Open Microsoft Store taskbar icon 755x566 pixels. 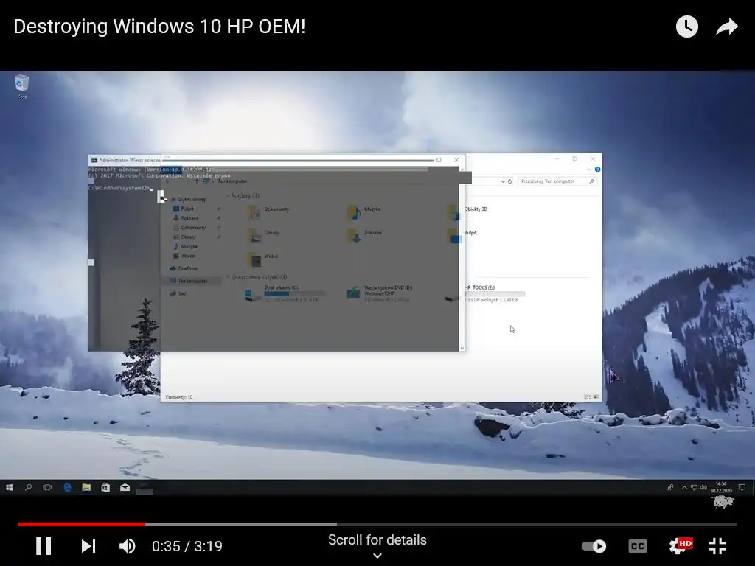point(105,488)
